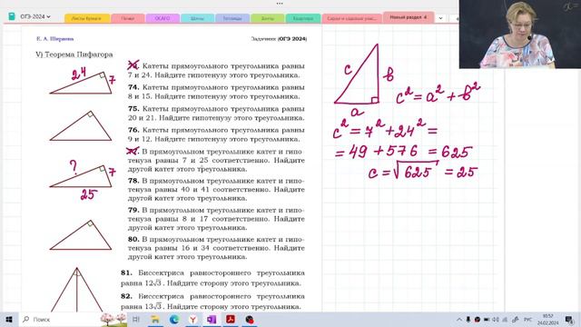This screenshot has height=327, width=581.
Task: Select the Новый раздел 4 tab
Action: pyautogui.click(x=409, y=17)
